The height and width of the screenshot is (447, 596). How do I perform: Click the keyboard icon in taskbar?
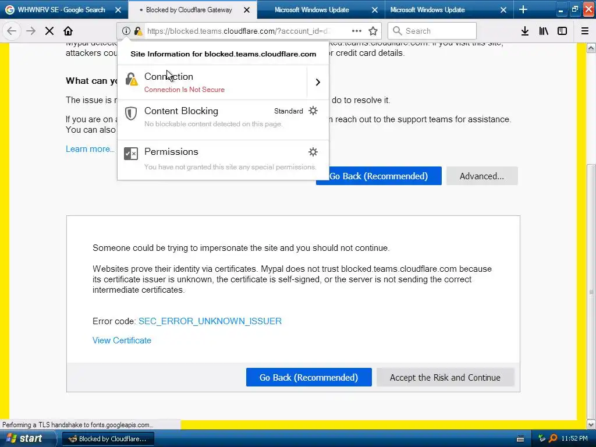point(521,439)
